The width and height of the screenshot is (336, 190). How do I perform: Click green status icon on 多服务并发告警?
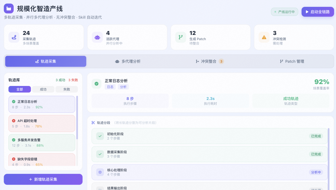pyautogui.click(x=14, y=140)
